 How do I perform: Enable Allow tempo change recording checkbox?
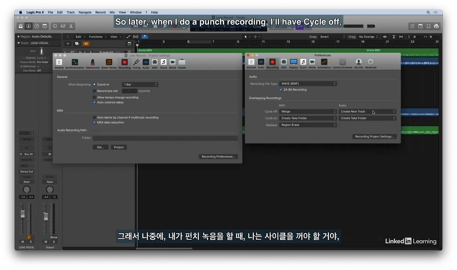[94, 97]
